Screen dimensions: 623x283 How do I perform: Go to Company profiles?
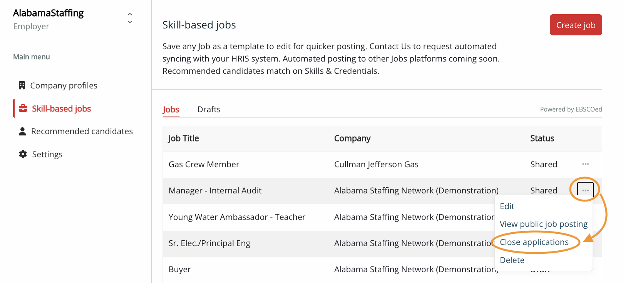point(64,85)
